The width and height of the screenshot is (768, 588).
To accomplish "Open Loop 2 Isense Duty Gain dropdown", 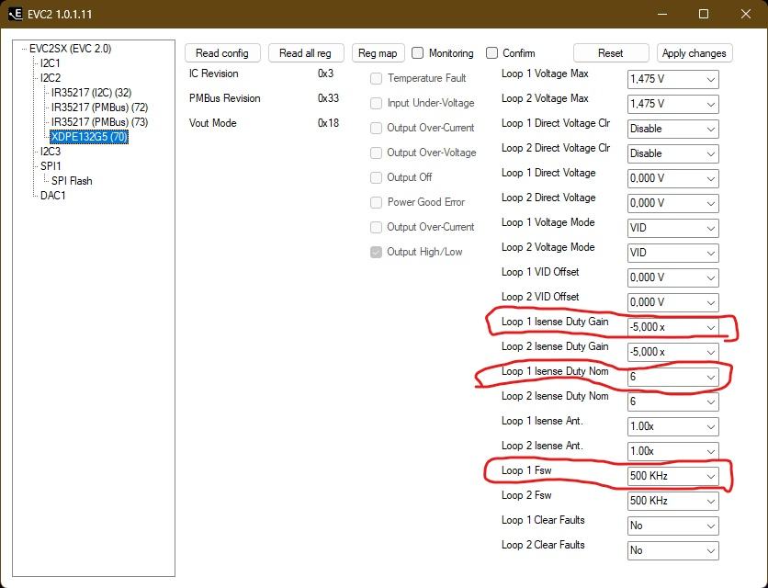I will point(673,352).
